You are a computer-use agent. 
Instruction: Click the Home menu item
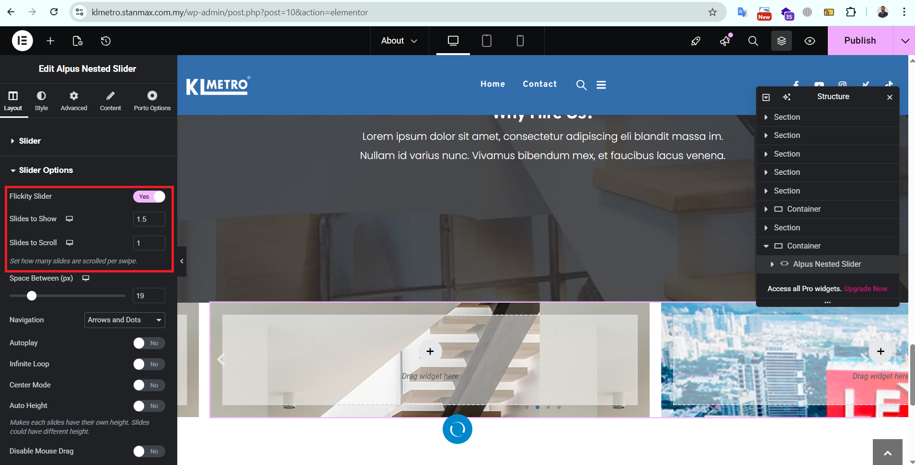coord(492,84)
